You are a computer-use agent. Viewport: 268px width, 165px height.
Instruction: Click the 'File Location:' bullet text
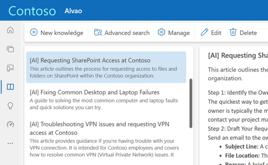point(243,156)
